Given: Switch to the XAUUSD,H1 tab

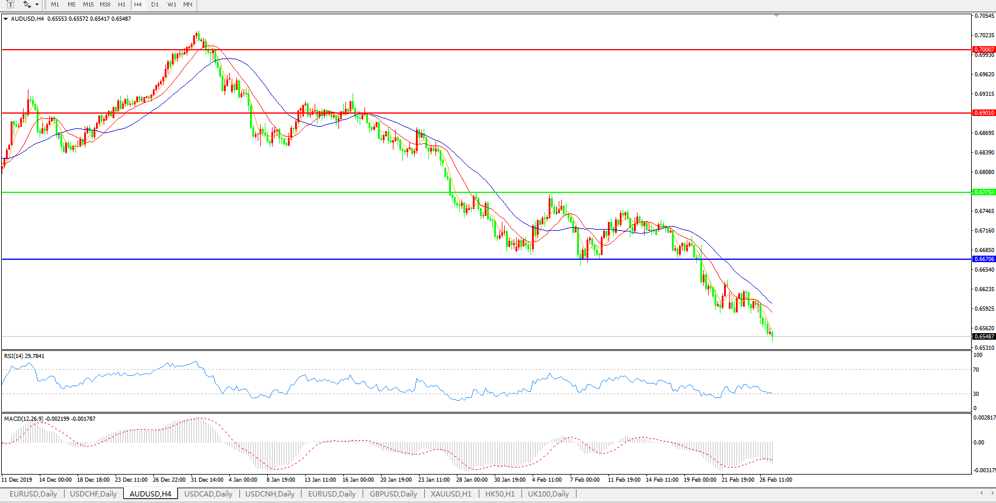Looking at the screenshot, I should (451, 494).
